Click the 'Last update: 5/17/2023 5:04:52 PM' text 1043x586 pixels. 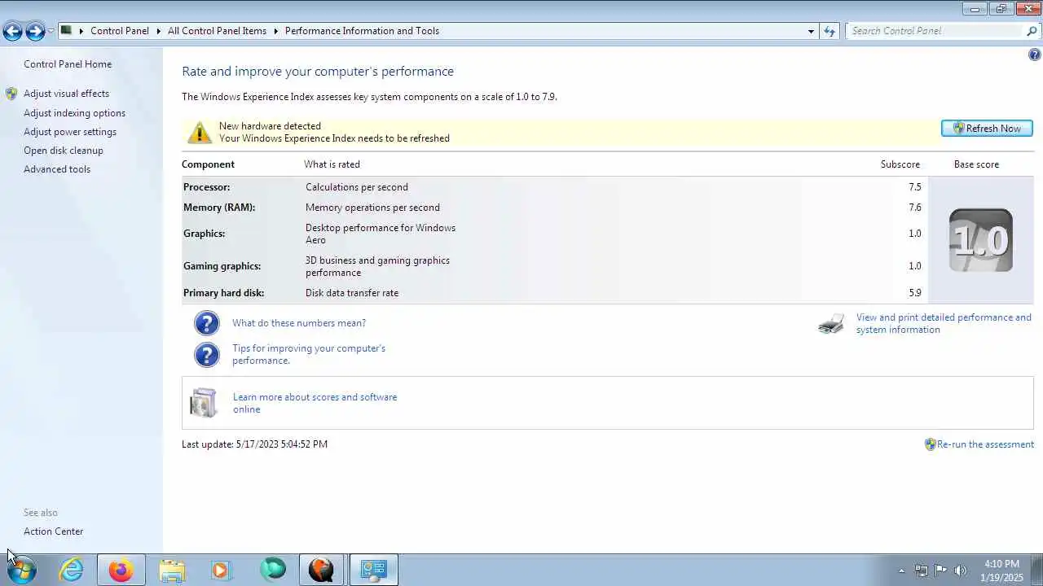254,444
